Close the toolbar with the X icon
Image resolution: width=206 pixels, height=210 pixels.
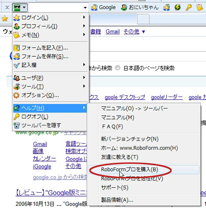[x=7, y=7]
